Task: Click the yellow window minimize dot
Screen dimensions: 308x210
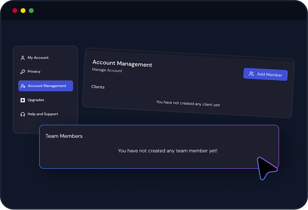Action: click(23, 11)
